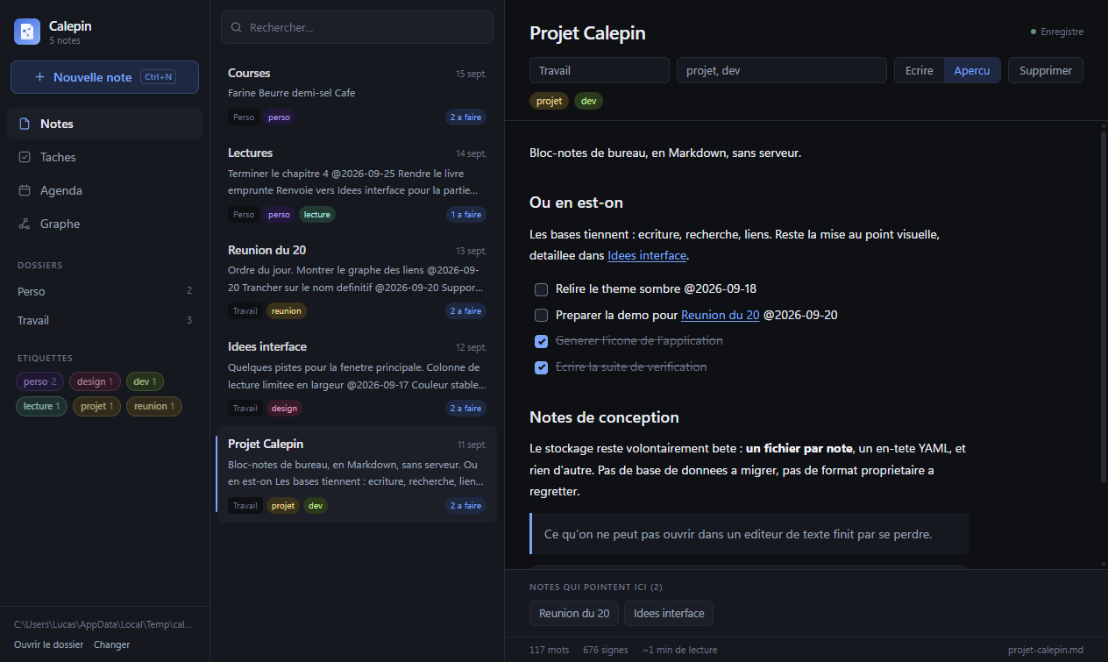Filter by design tag in Etiquettes
The height and width of the screenshot is (662, 1108).
(x=95, y=381)
